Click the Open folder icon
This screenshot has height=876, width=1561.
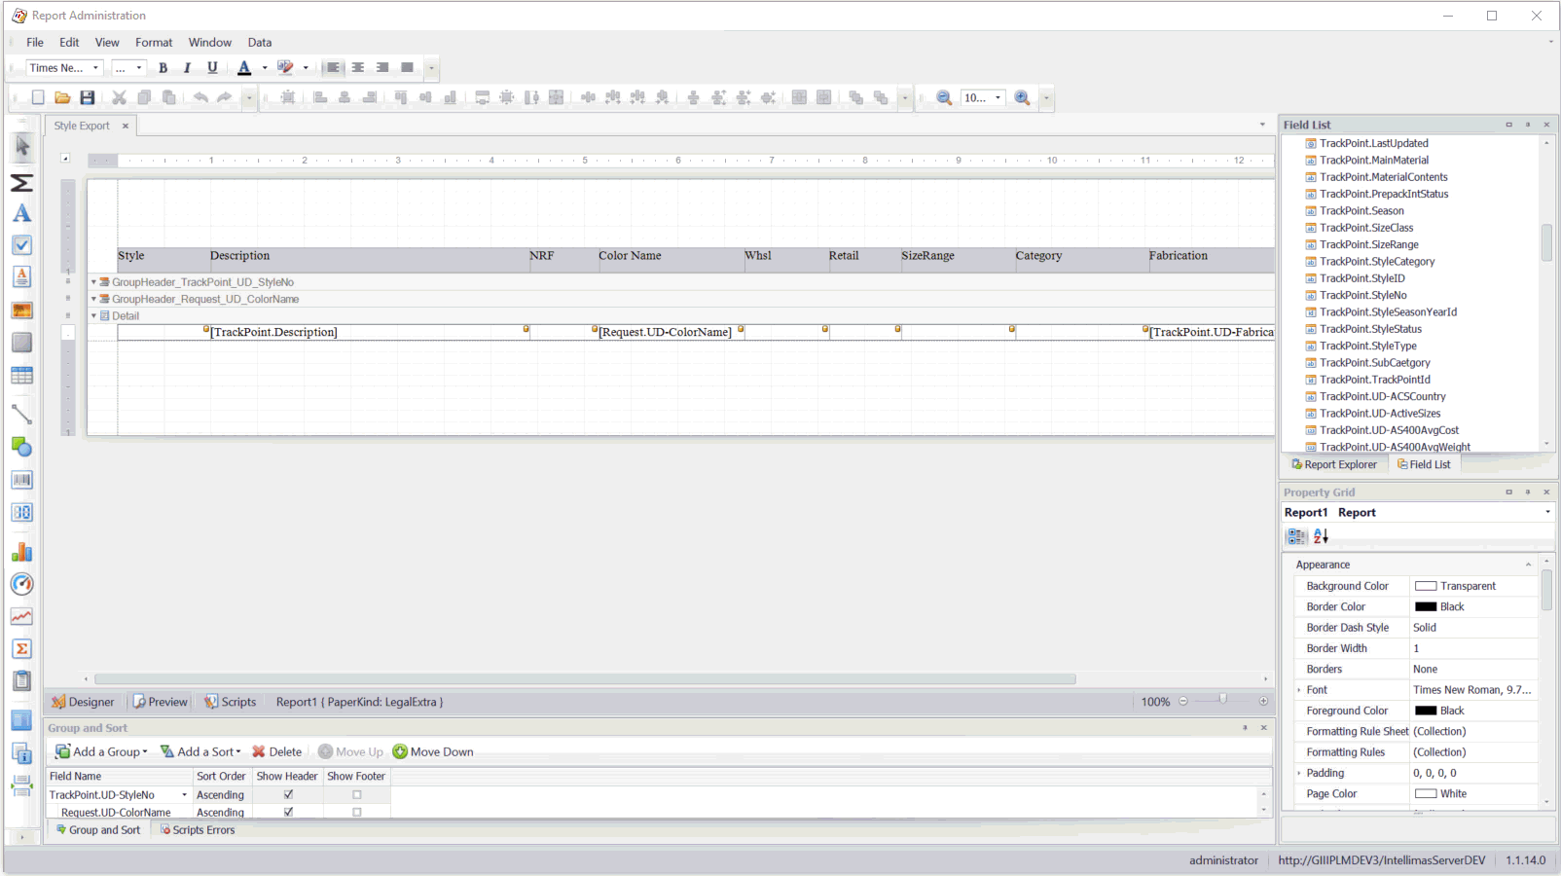[x=62, y=97]
